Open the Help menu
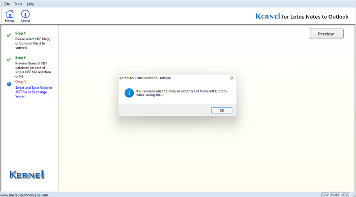The height and width of the screenshot is (197, 356). click(30, 4)
